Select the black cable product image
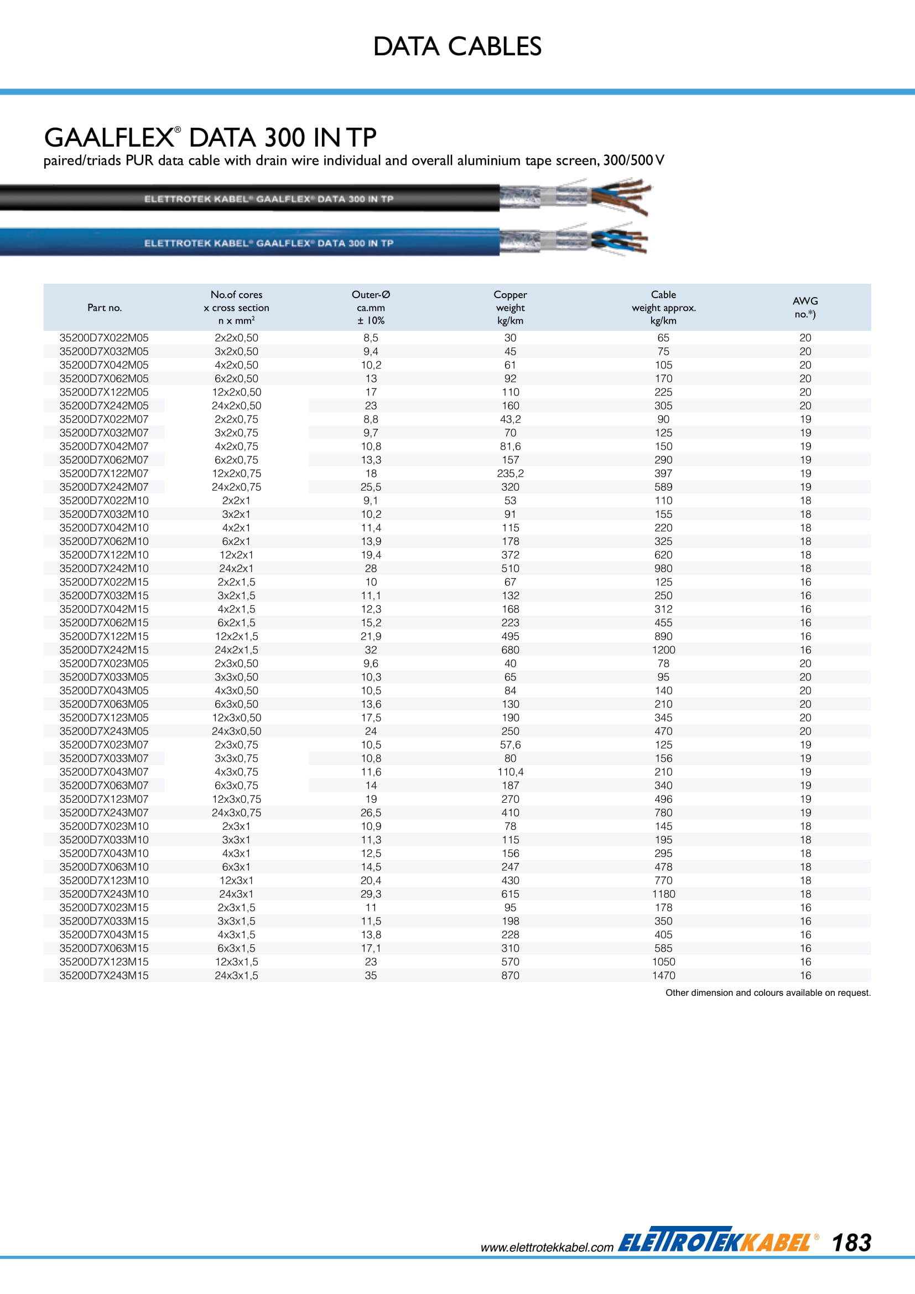The image size is (915, 1294). (x=327, y=198)
